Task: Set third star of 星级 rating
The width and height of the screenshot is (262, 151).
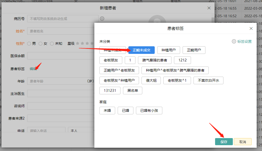Action: click(87, 43)
